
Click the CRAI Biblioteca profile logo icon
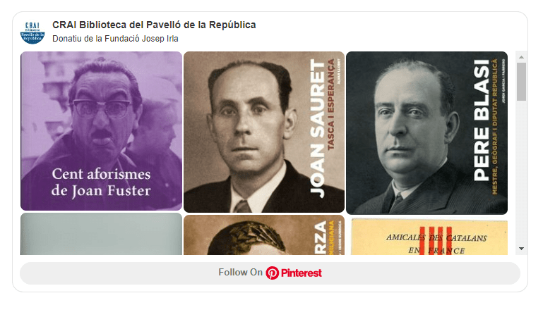32,32
